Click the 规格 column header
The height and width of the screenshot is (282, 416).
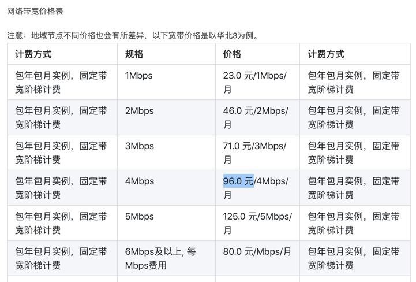[166, 54]
